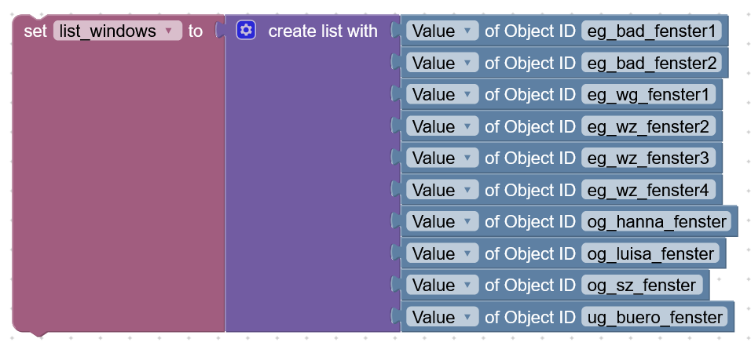The image size is (751, 346).
Task: Click the eg_wz_fenster4 Object ID field
Action: (648, 190)
